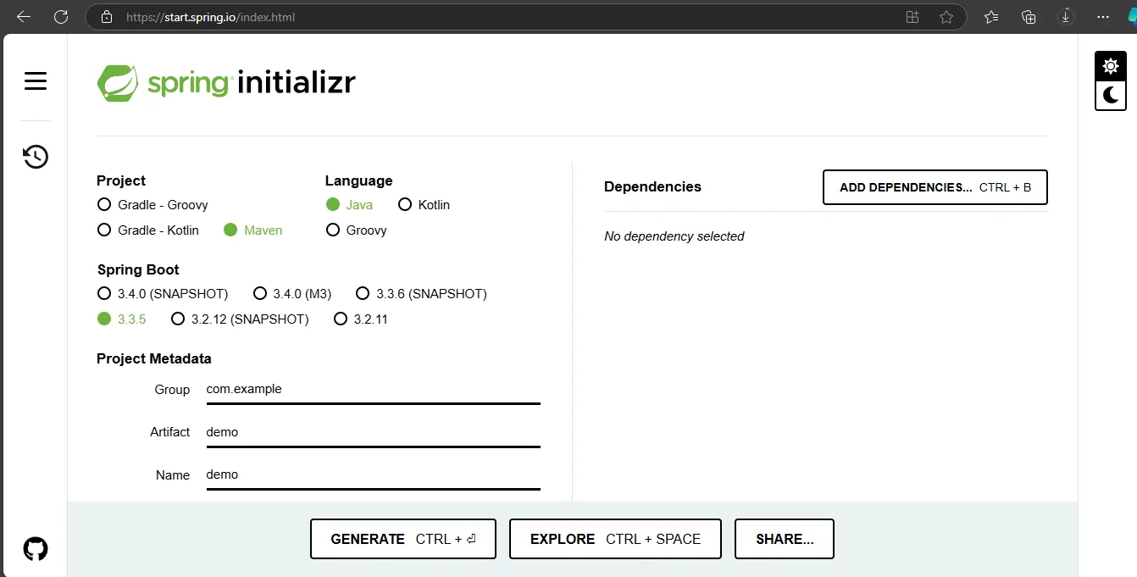Open the Spring Initializr GitHub page
This screenshot has height=577, width=1137.
click(x=35, y=548)
